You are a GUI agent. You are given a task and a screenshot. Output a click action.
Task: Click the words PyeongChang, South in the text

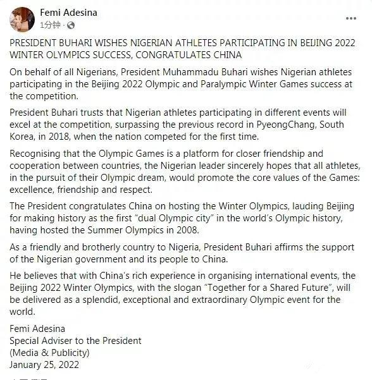pos(301,125)
